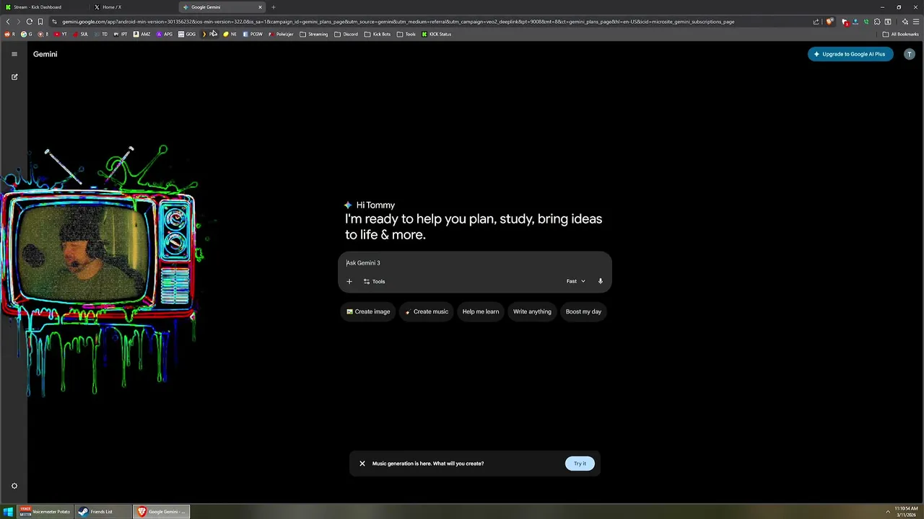The image size is (924, 519).
Task: Open the Discord bookmarks folder
Action: tap(346, 34)
